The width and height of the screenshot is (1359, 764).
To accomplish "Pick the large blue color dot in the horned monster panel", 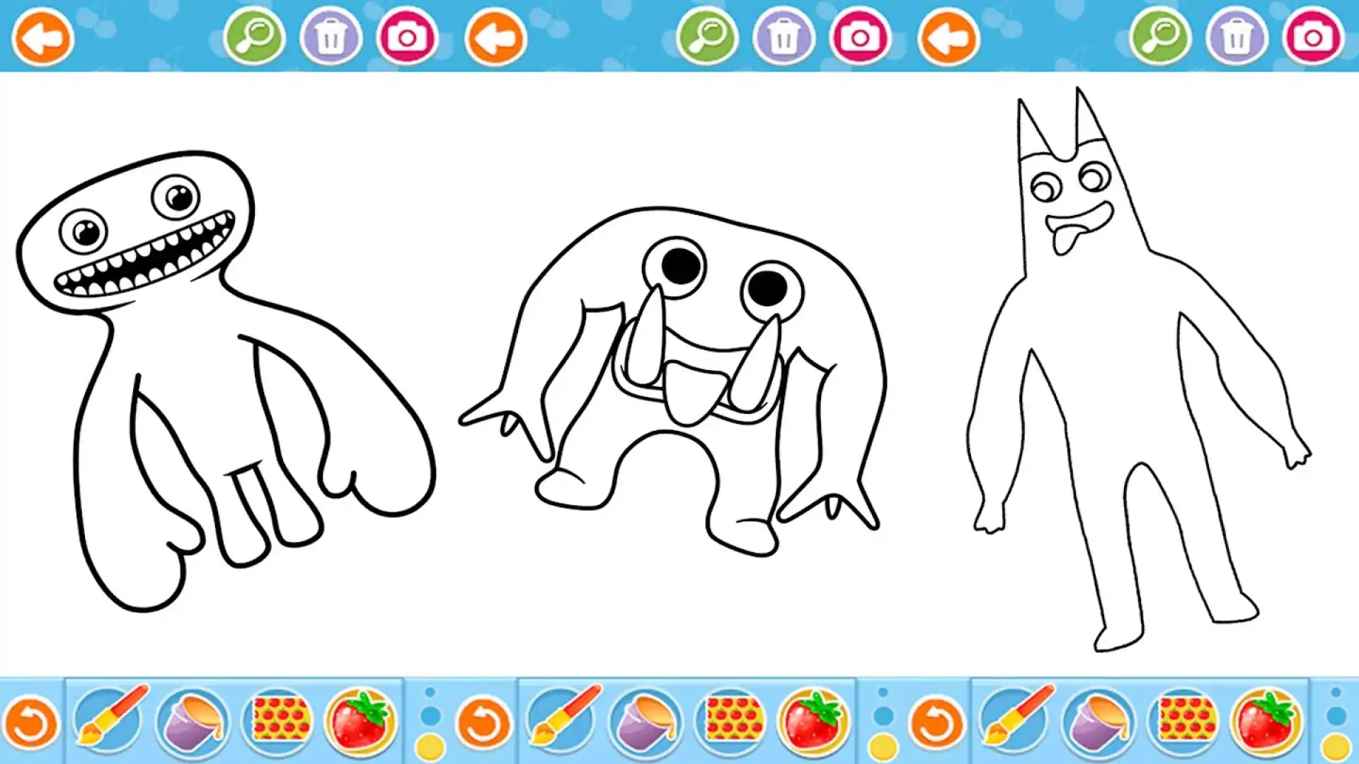I will [x=1336, y=716].
